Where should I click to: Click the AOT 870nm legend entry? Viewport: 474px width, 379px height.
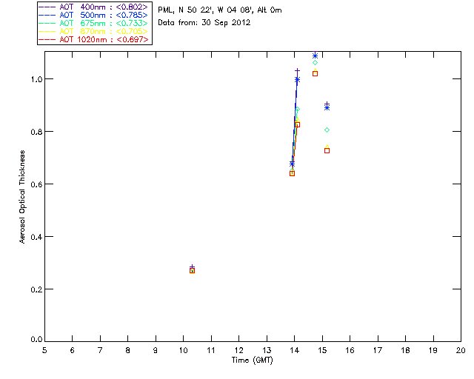(93, 31)
